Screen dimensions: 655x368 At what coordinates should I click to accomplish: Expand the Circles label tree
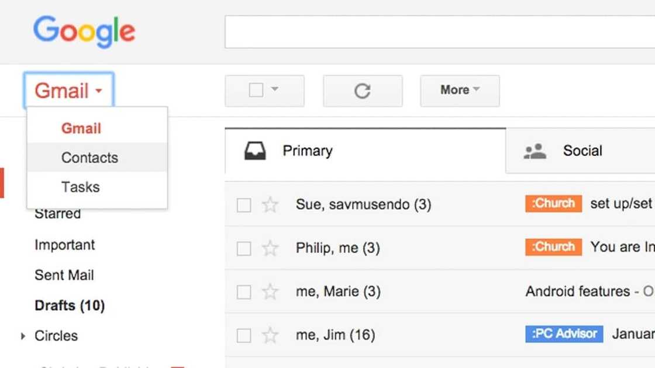[23, 336]
